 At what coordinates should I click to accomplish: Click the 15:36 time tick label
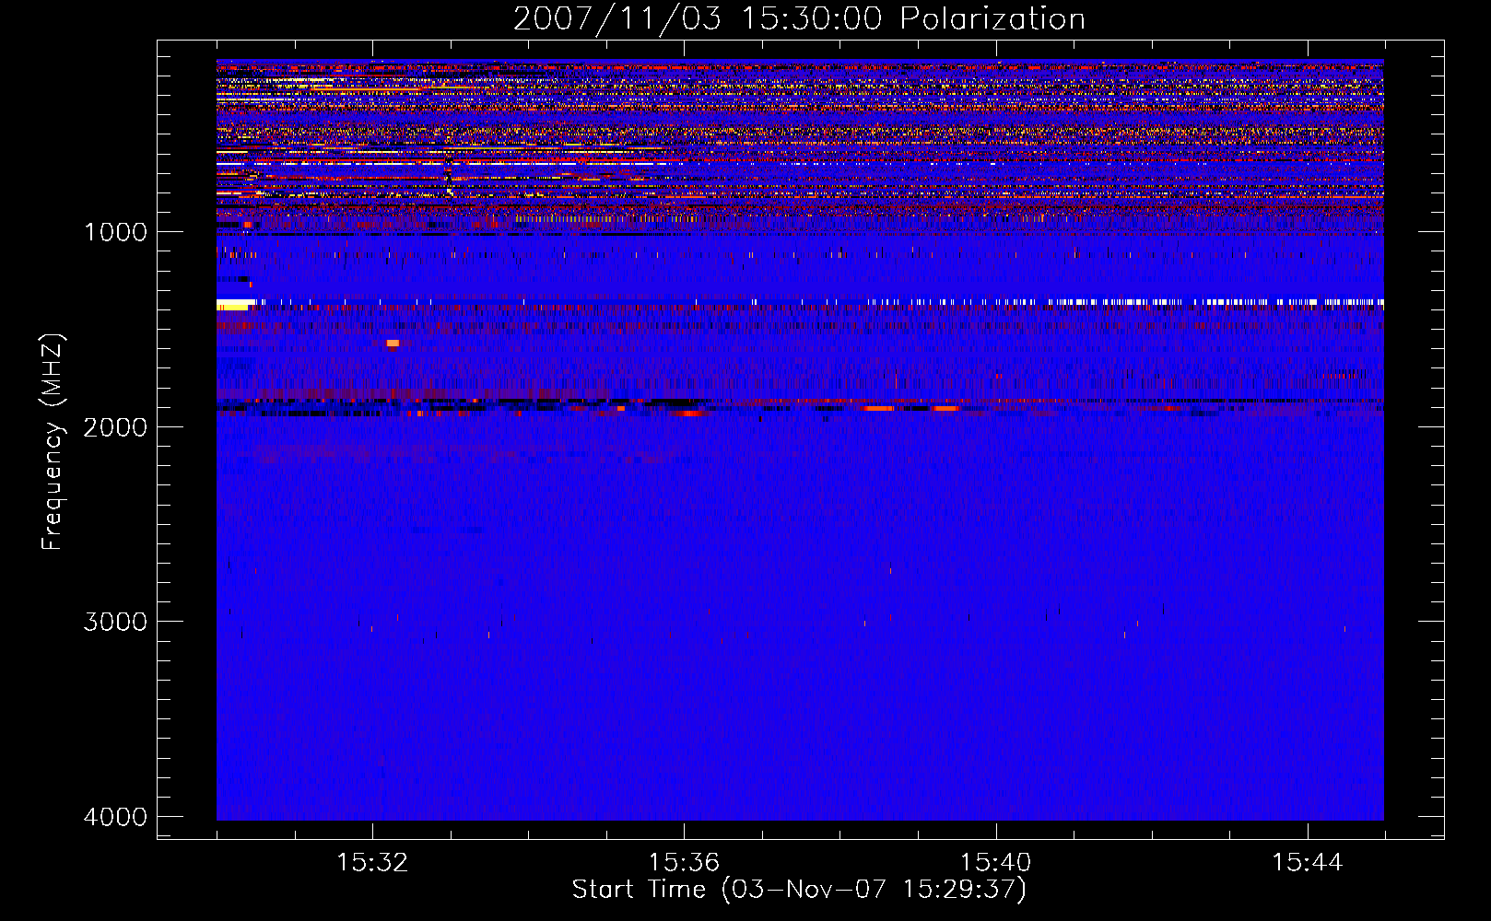(x=684, y=863)
